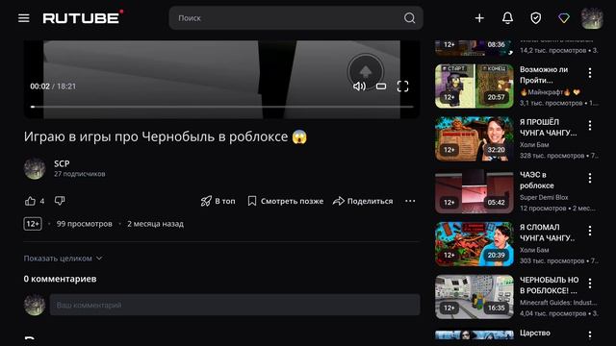Viewport: 616px width, 346px height.
Task: Open the profile avatar in header
Action: 592,18
